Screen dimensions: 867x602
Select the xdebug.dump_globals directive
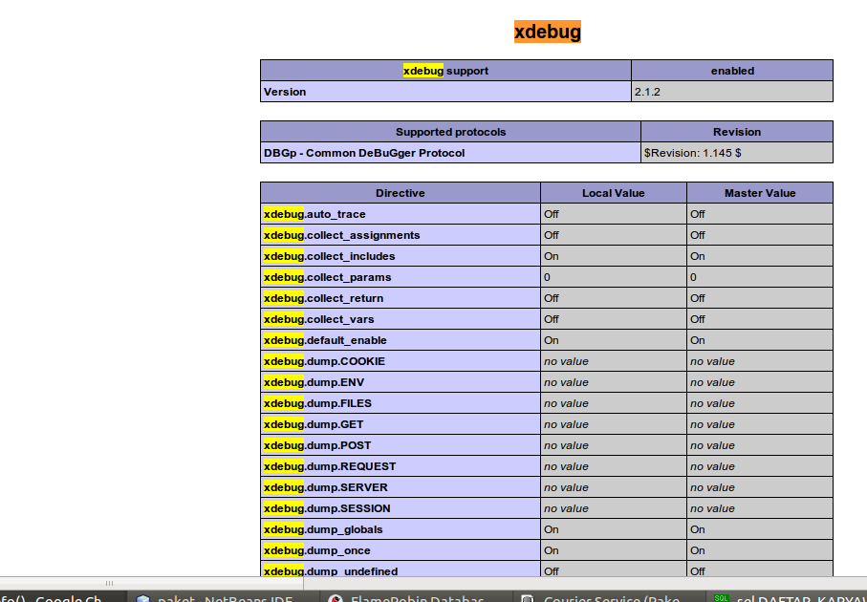click(401, 529)
